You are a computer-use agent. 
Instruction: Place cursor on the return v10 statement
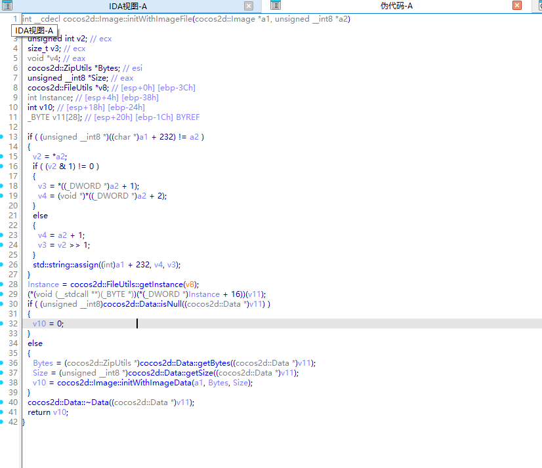coord(47,412)
